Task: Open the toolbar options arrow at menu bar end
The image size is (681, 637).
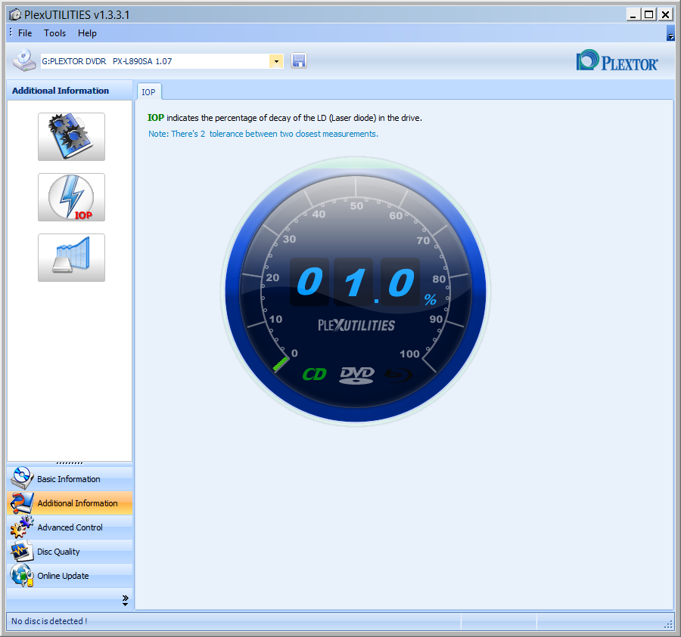Action: pyautogui.click(x=670, y=33)
